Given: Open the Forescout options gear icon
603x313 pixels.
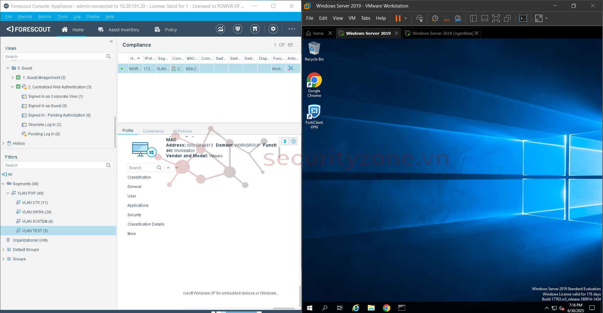Looking at the screenshot, I should (273, 29).
